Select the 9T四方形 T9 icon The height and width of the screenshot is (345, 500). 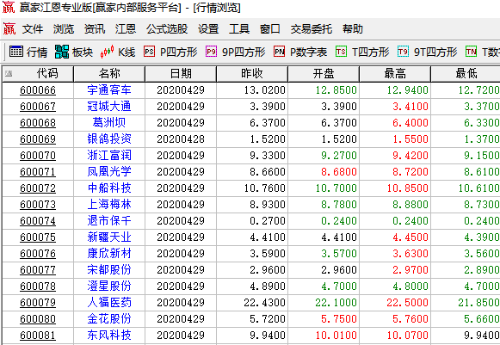click(x=403, y=52)
